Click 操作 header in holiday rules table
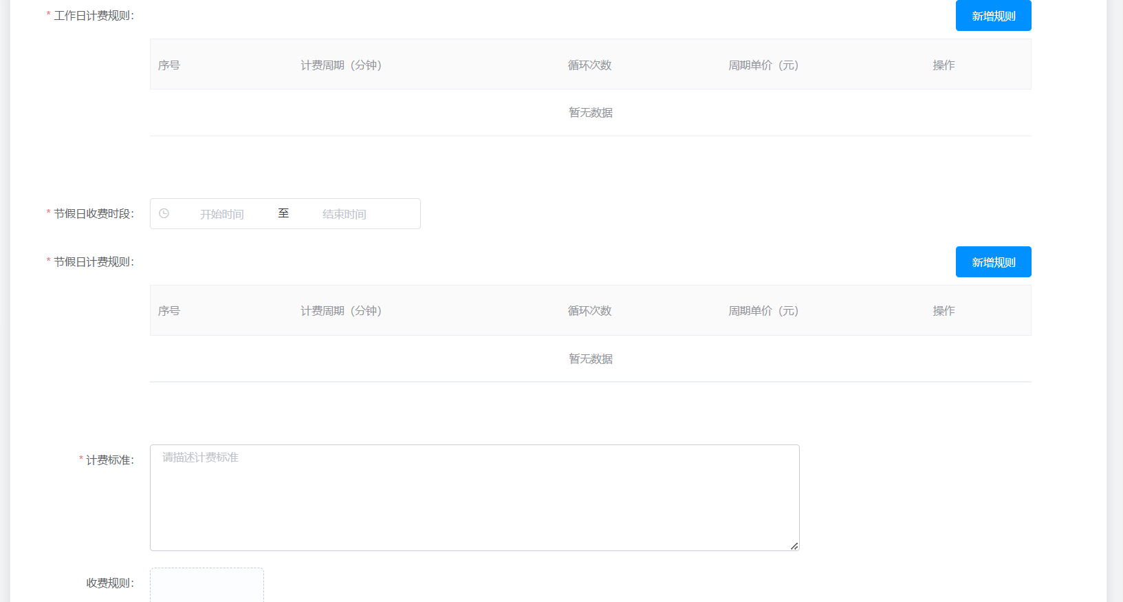Image resolution: width=1123 pixels, height=602 pixels. click(x=944, y=311)
